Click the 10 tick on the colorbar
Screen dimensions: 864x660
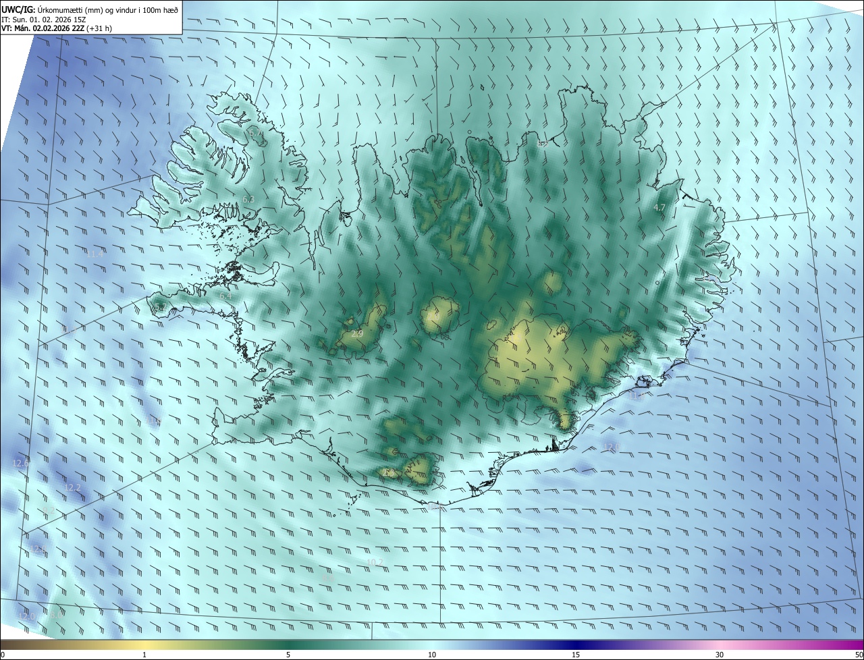click(432, 655)
